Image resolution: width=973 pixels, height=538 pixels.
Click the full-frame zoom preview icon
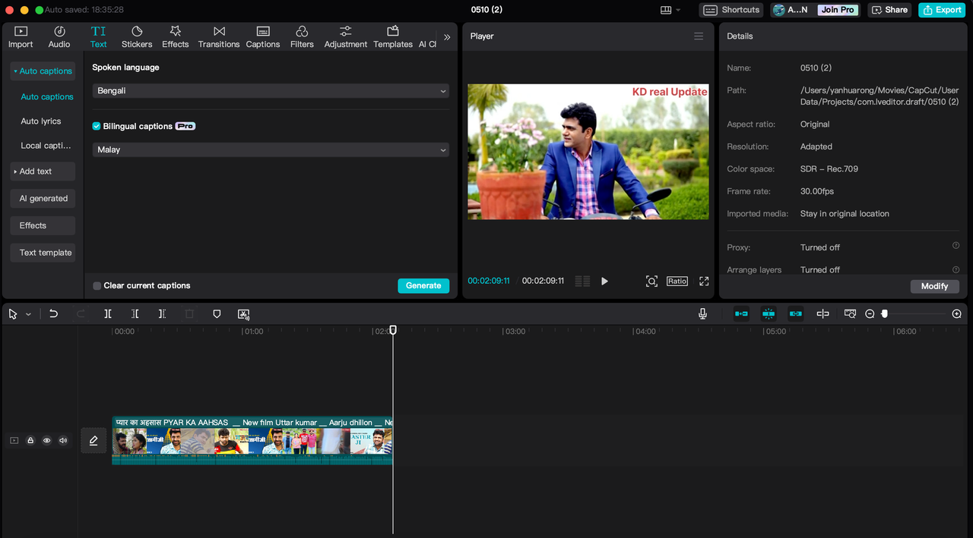pyautogui.click(x=651, y=282)
